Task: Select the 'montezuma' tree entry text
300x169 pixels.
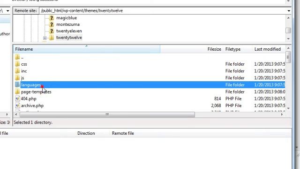Action: coord(68,24)
